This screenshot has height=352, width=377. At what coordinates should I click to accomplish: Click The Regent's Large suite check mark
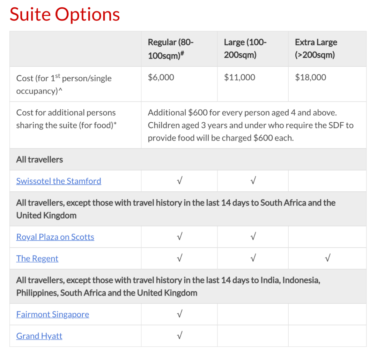pos(253,259)
